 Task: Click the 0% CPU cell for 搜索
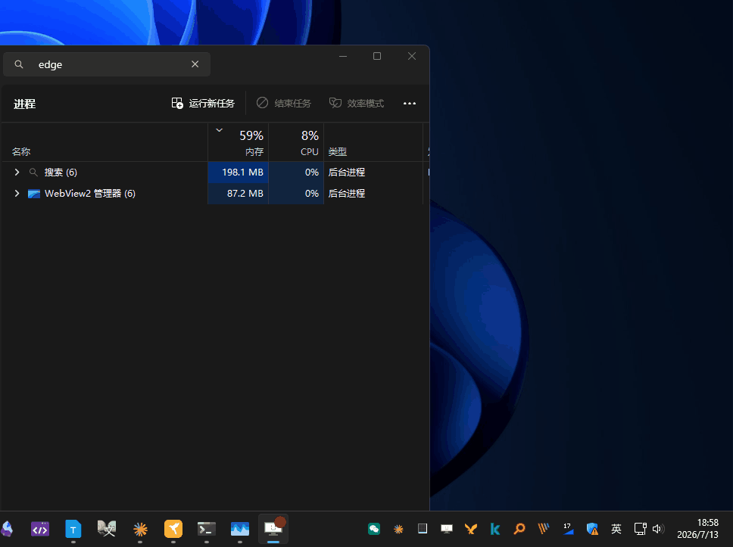(296, 172)
